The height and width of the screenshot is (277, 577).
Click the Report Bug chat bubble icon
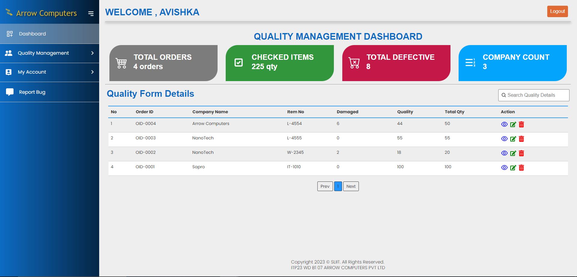(10, 91)
